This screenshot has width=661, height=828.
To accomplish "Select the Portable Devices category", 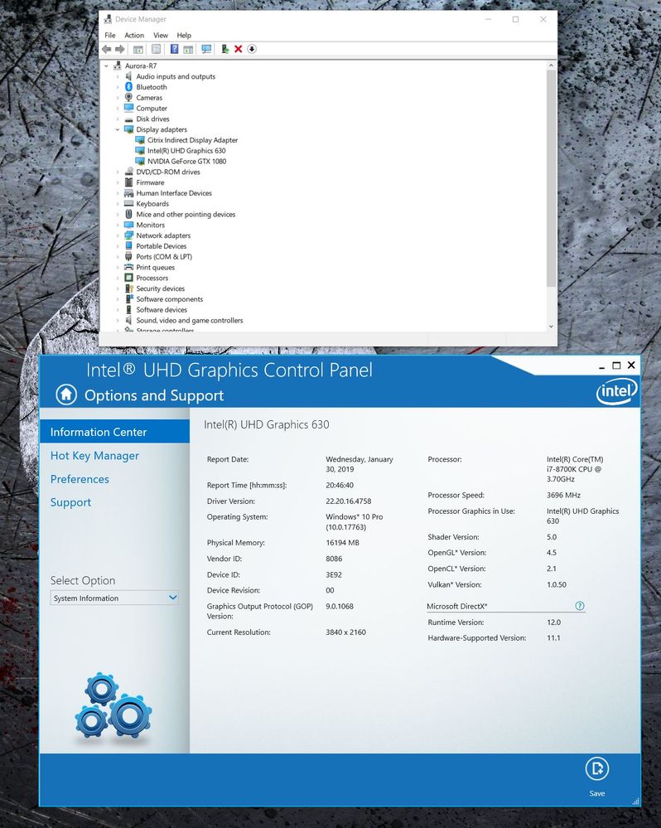I will (161, 246).
